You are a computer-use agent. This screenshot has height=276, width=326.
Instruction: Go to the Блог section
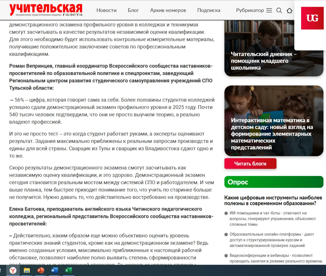[x=133, y=10]
